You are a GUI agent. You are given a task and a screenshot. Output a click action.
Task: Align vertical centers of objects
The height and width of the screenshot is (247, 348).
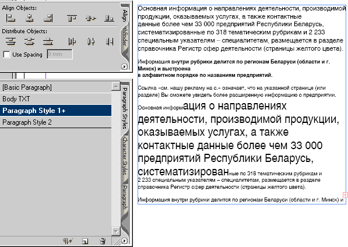coord(90,18)
